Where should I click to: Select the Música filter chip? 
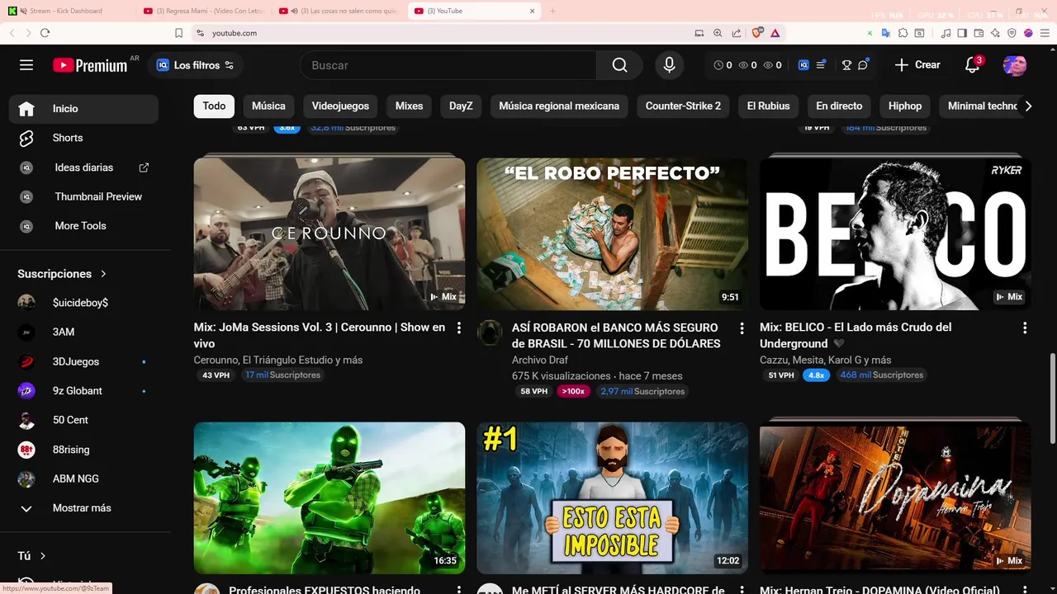tap(268, 106)
